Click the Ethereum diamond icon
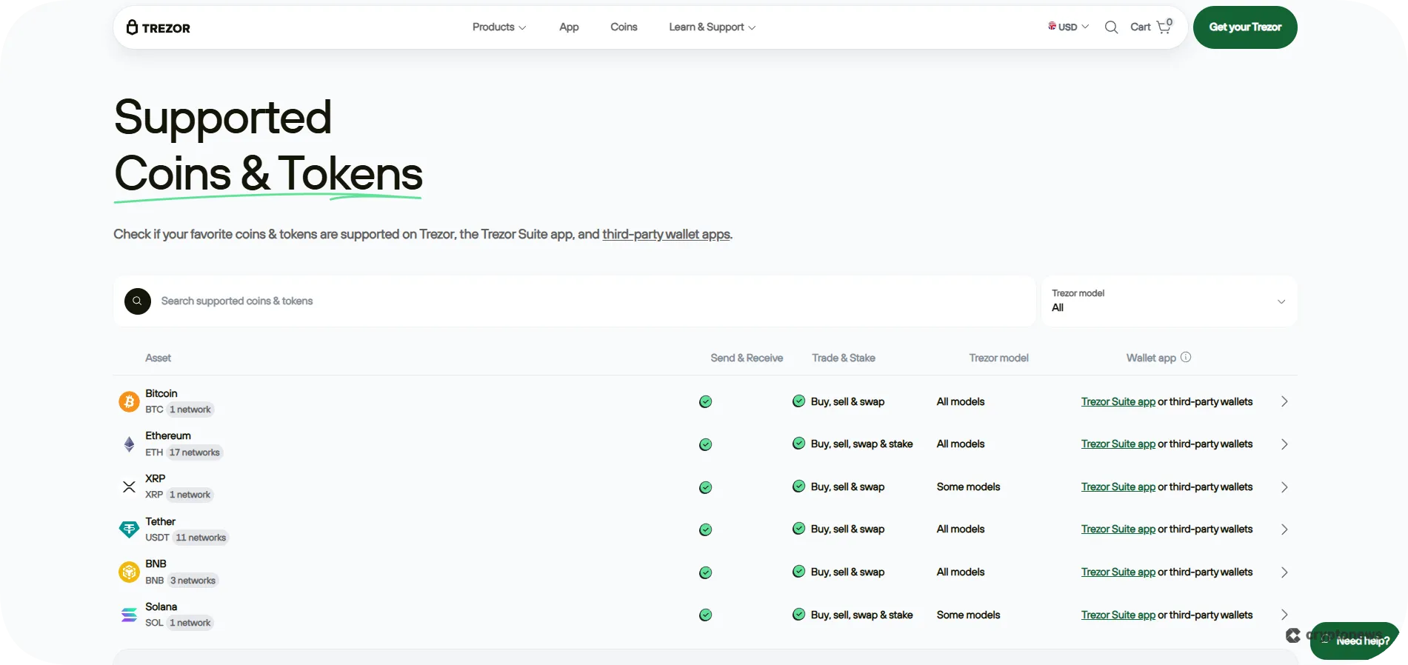Screen dimensions: 1408x665 tap(129, 444)
